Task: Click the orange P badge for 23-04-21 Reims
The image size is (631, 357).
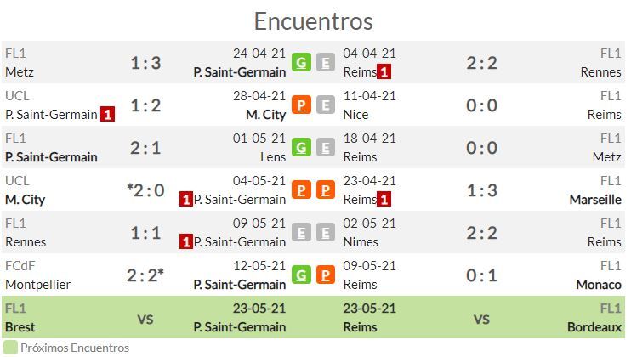Action: [325, 190]
